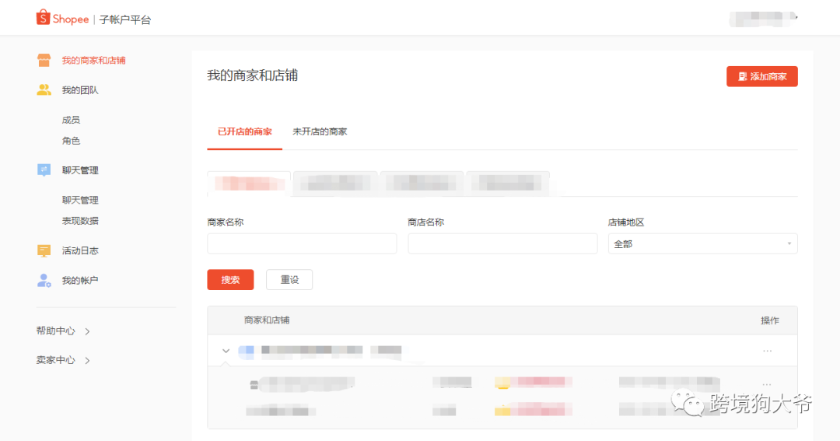Click the chevron arrow next to 帮助中心
The height and width of the screenshot is (441, 840).
pyautogui.click(x=87, y=331)
